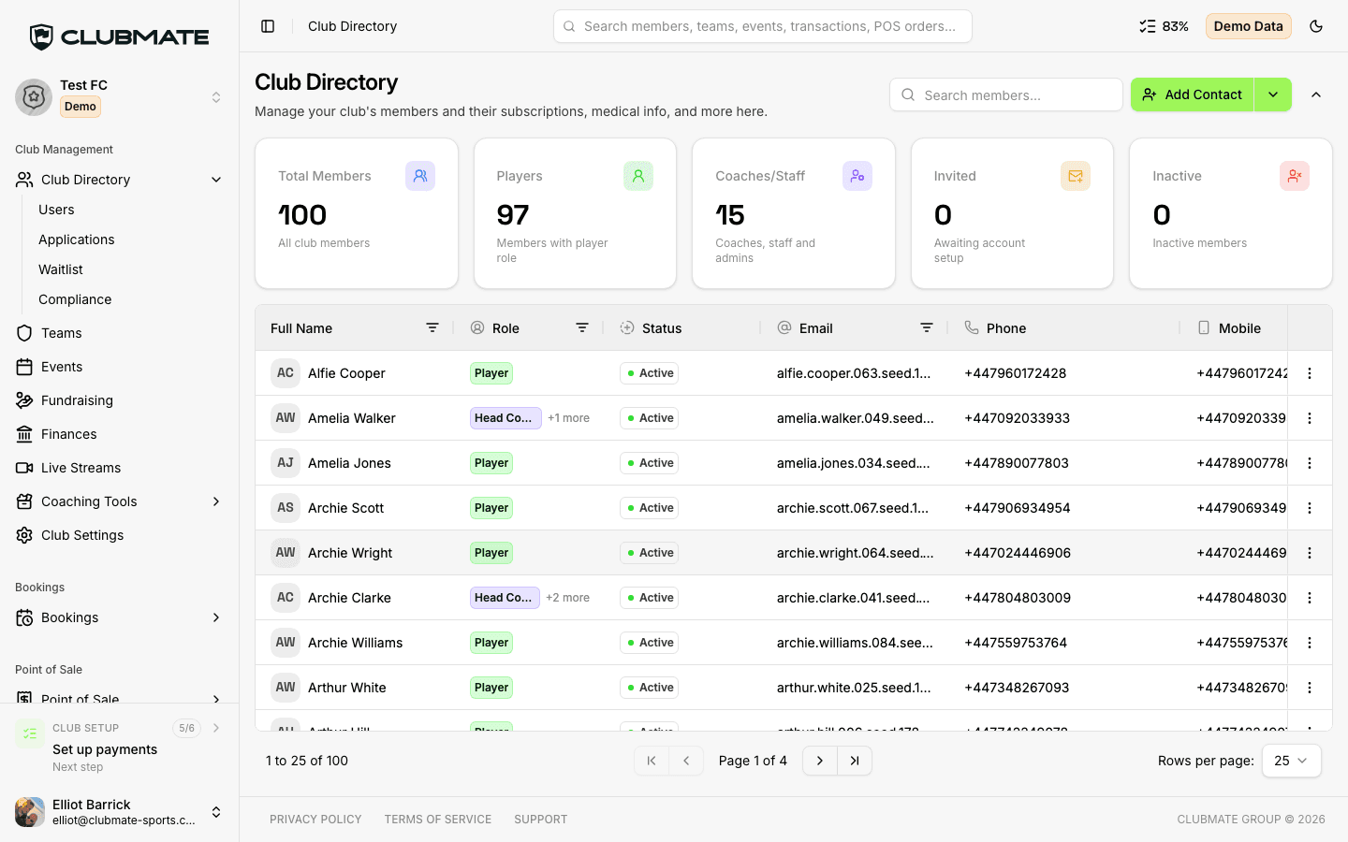Open row actions for Archie Clarke
The width and height of the screenshot is (1348, 842).
(x=1310, y=598)
